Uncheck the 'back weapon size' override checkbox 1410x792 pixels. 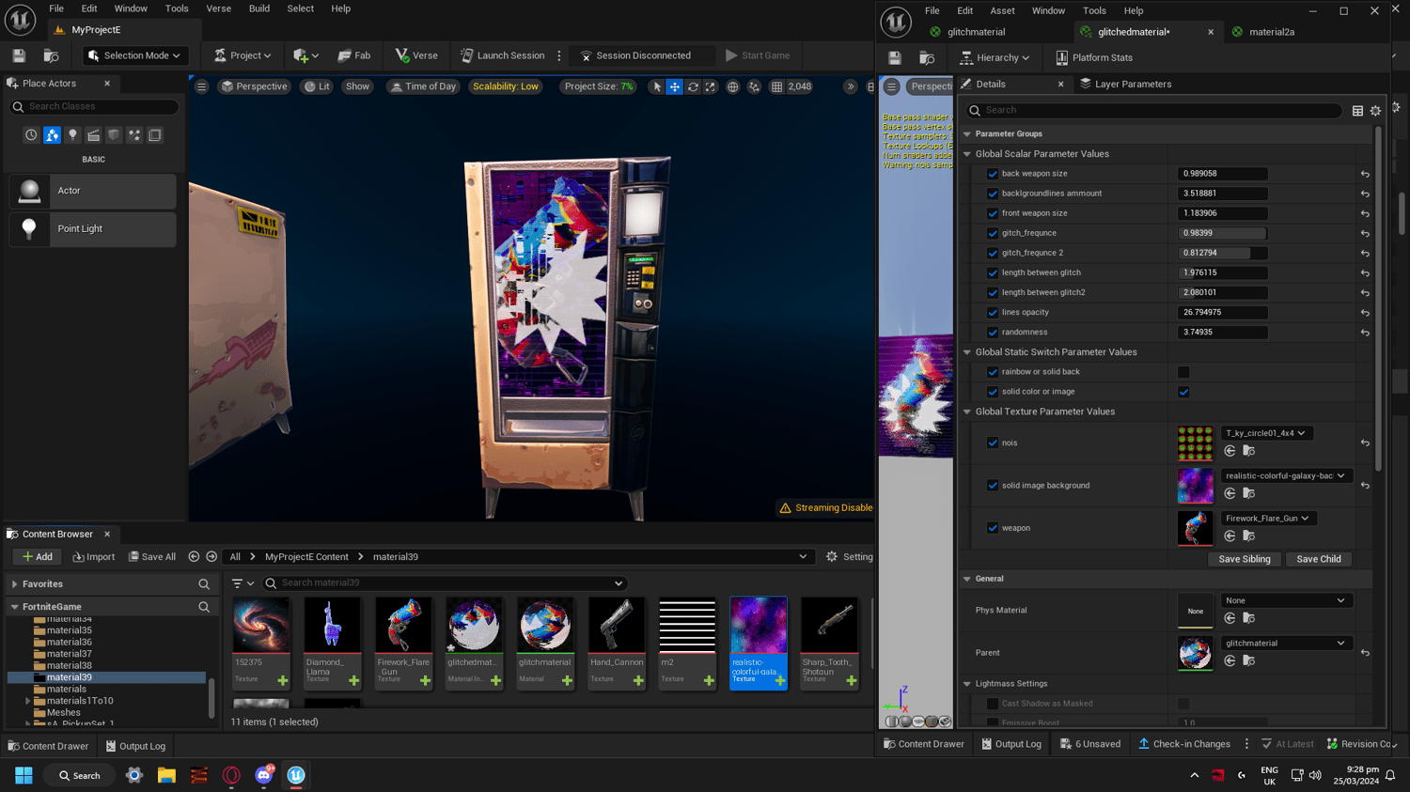[x=993, y=174]
